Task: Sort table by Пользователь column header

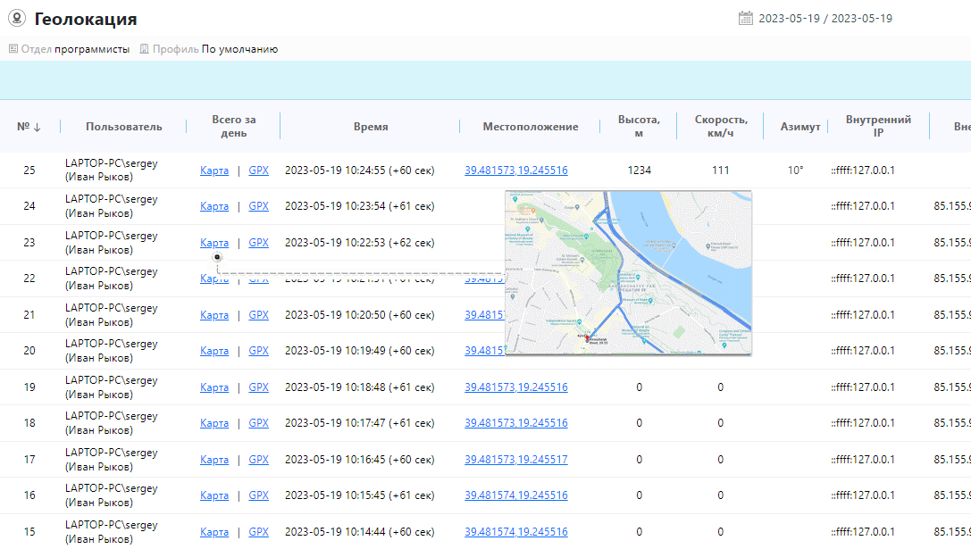Action: (124, 127)
